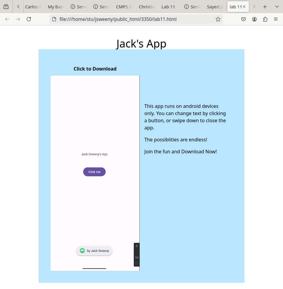Screen dimensions: 283x289
Task: Go back one page
Action: 7,19
